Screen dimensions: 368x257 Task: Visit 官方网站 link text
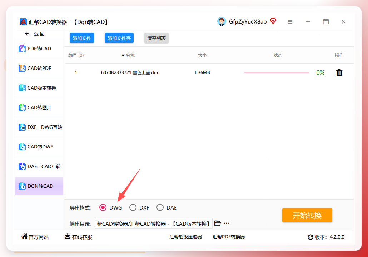coord(39,237)
